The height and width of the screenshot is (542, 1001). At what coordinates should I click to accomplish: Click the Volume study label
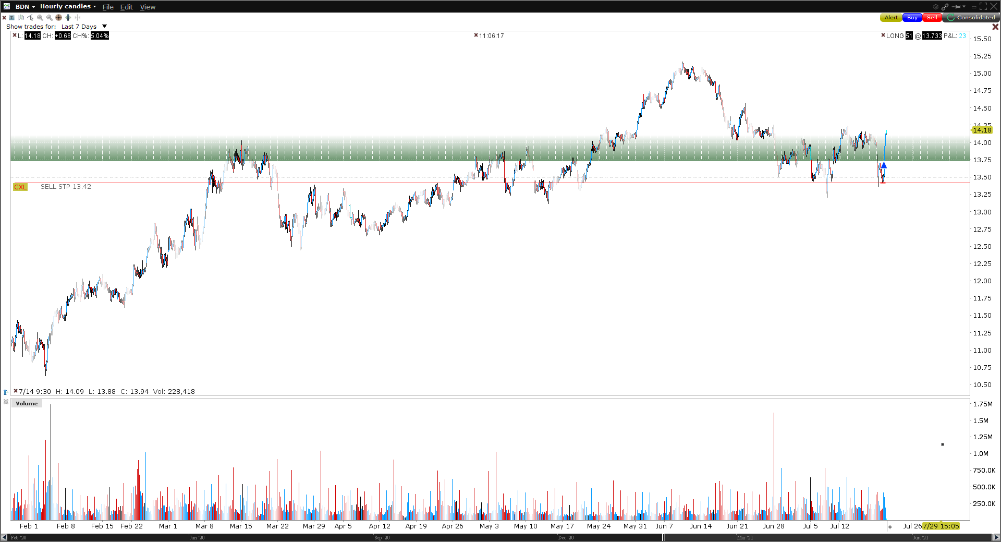click(x=27, y=404)
